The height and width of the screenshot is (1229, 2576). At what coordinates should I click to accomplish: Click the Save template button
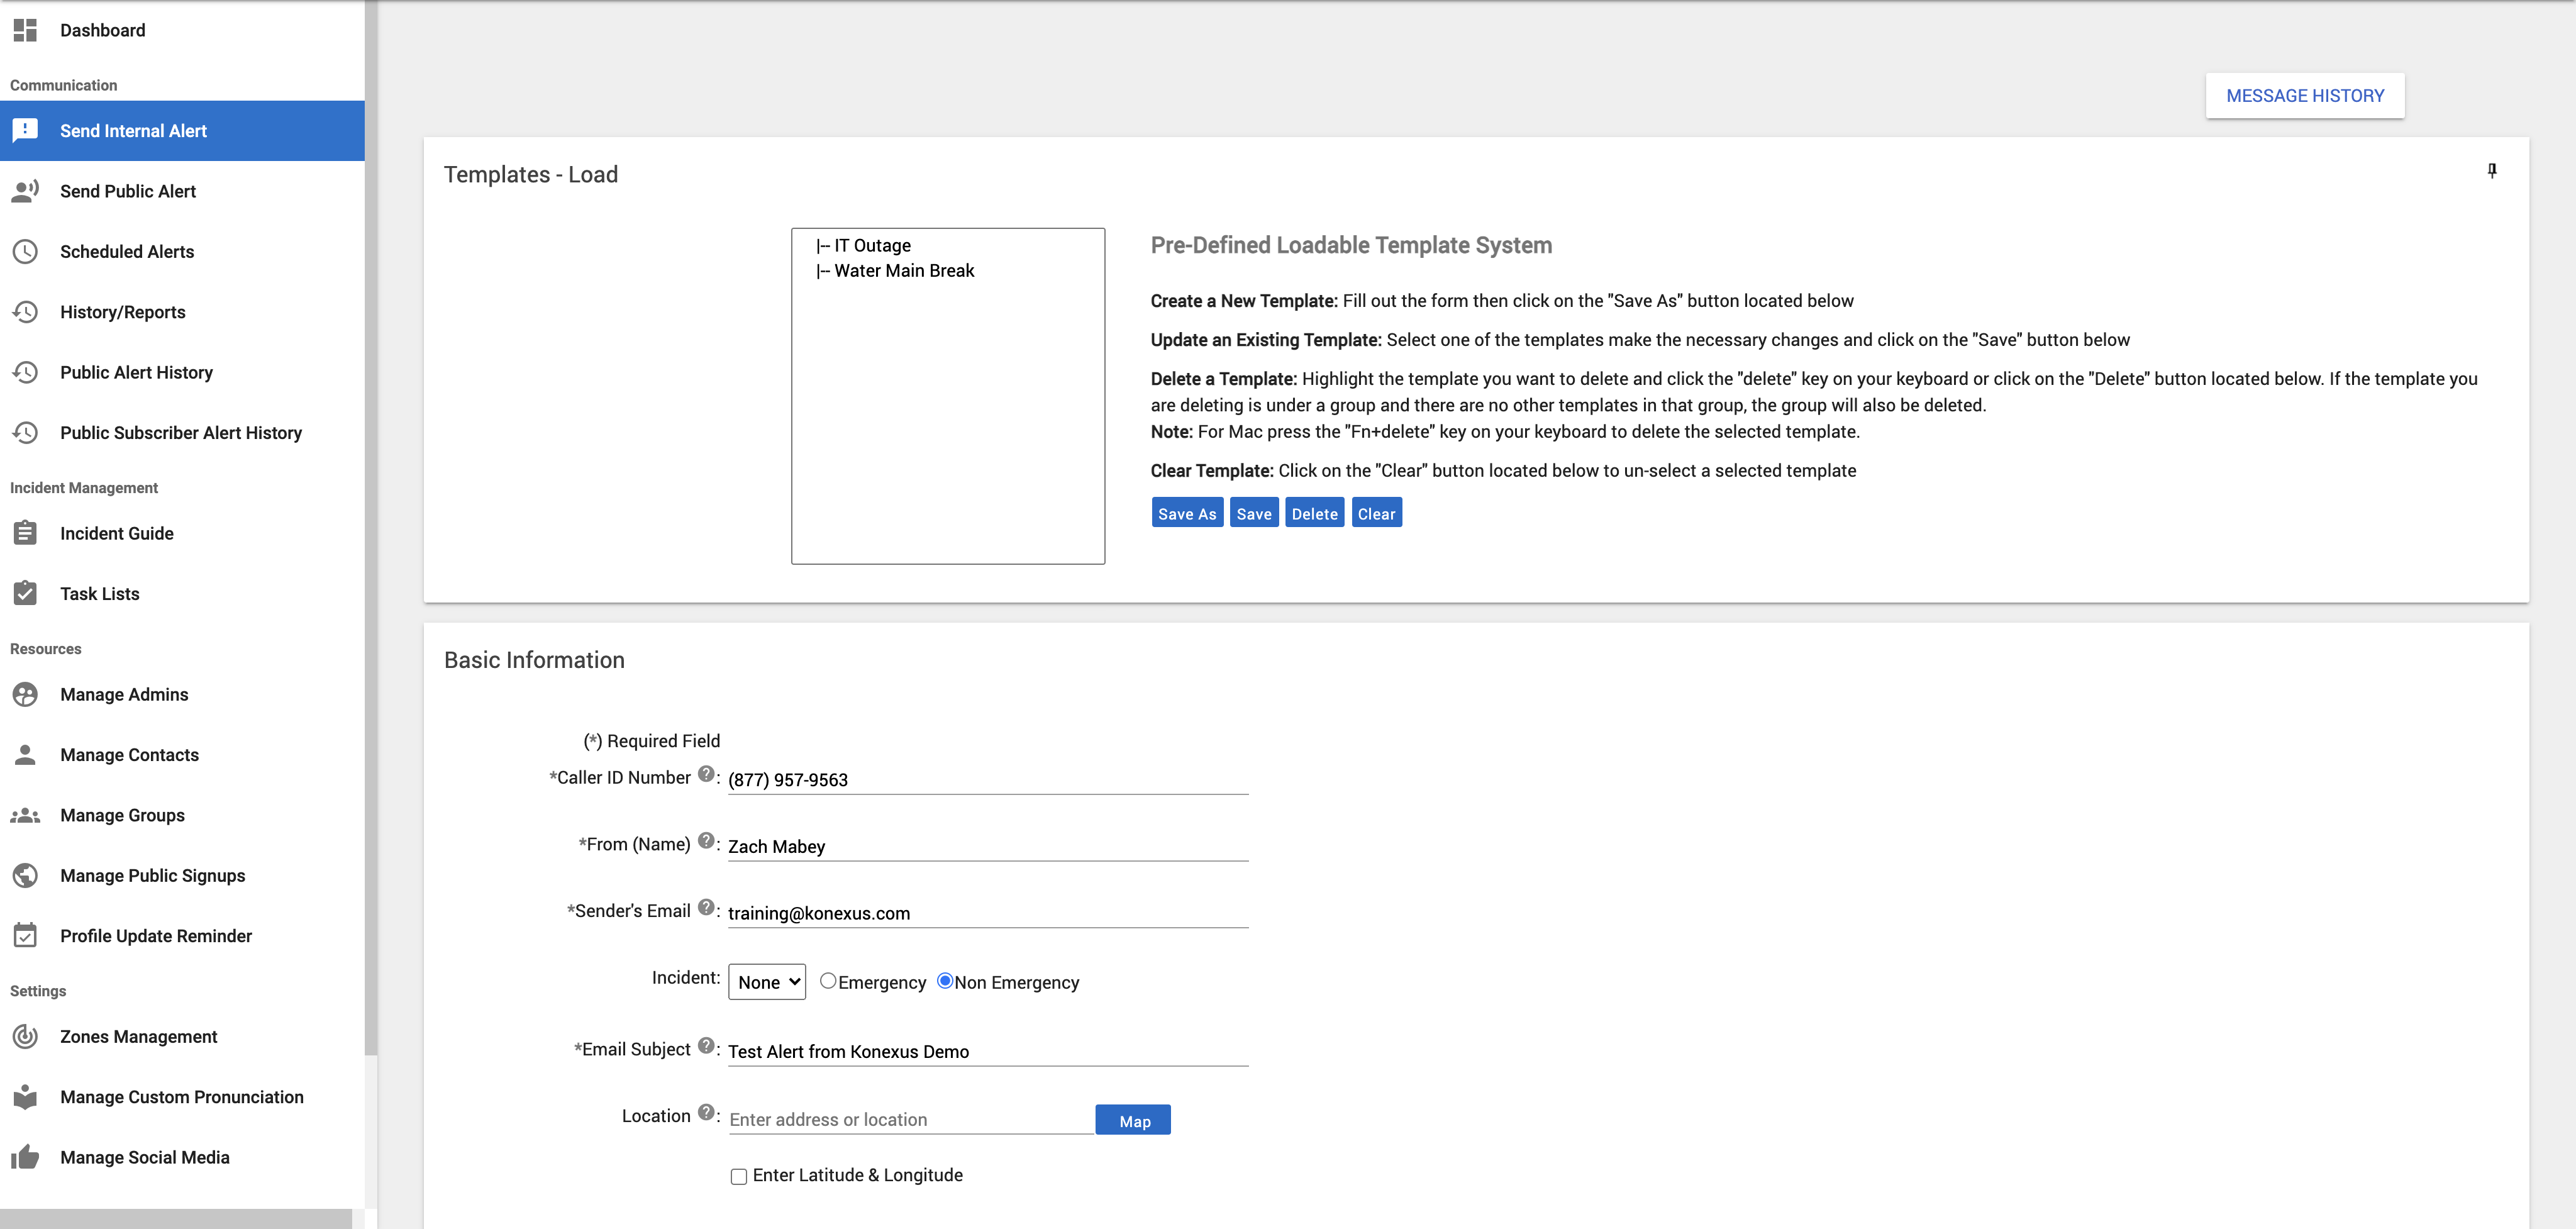pos(1254,513)
